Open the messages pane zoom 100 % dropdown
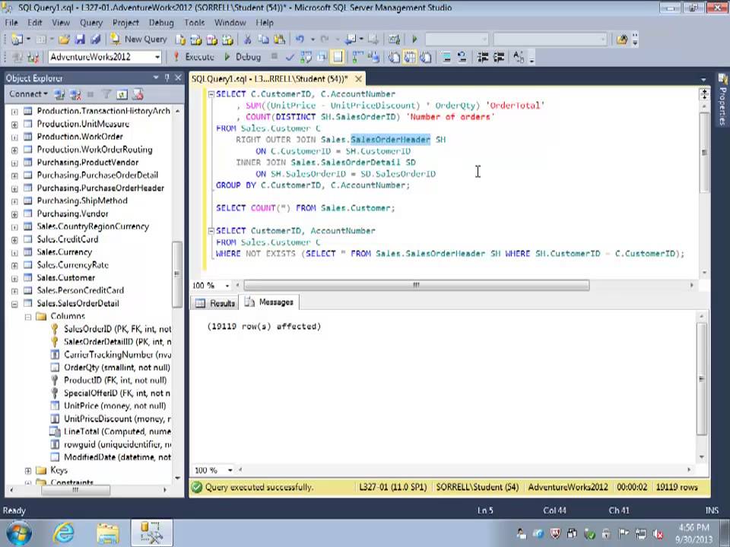730x547 pixels. point(230,470)
